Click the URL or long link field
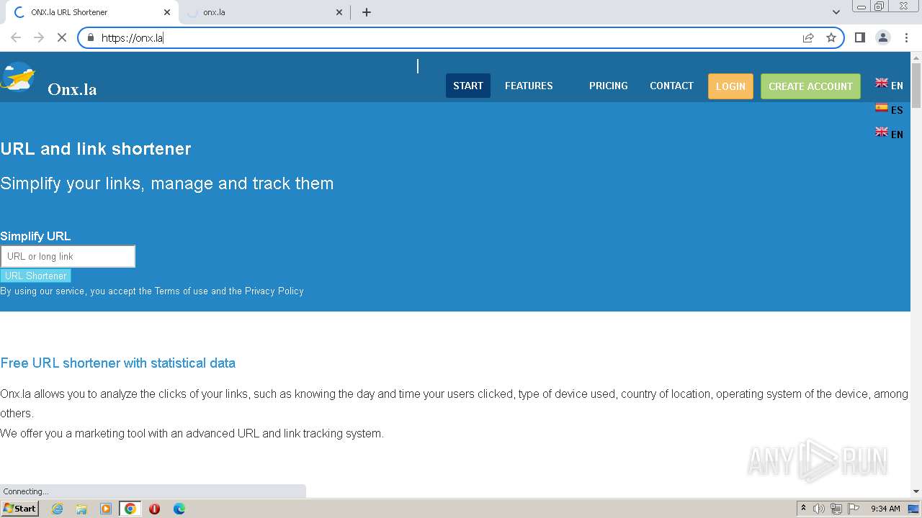The height and width of the screenshot is (518, 922). pyautogui.click(x=68, y=256)
